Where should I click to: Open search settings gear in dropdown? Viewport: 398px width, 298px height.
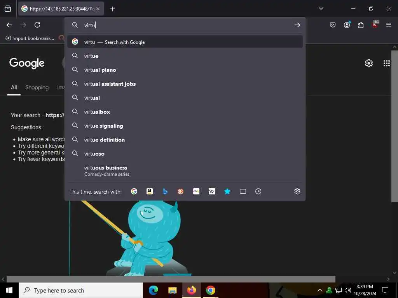pos(297,191)
